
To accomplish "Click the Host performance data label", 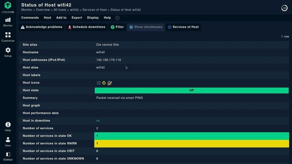I will pos(41,113).
